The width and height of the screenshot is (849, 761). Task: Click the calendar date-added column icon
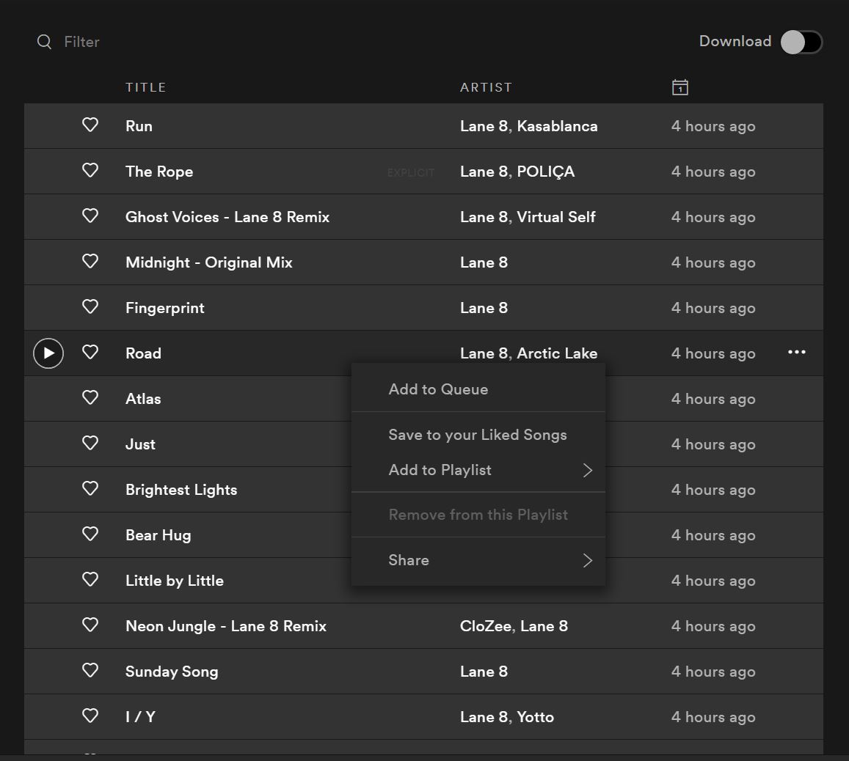[x=680, y=87]
